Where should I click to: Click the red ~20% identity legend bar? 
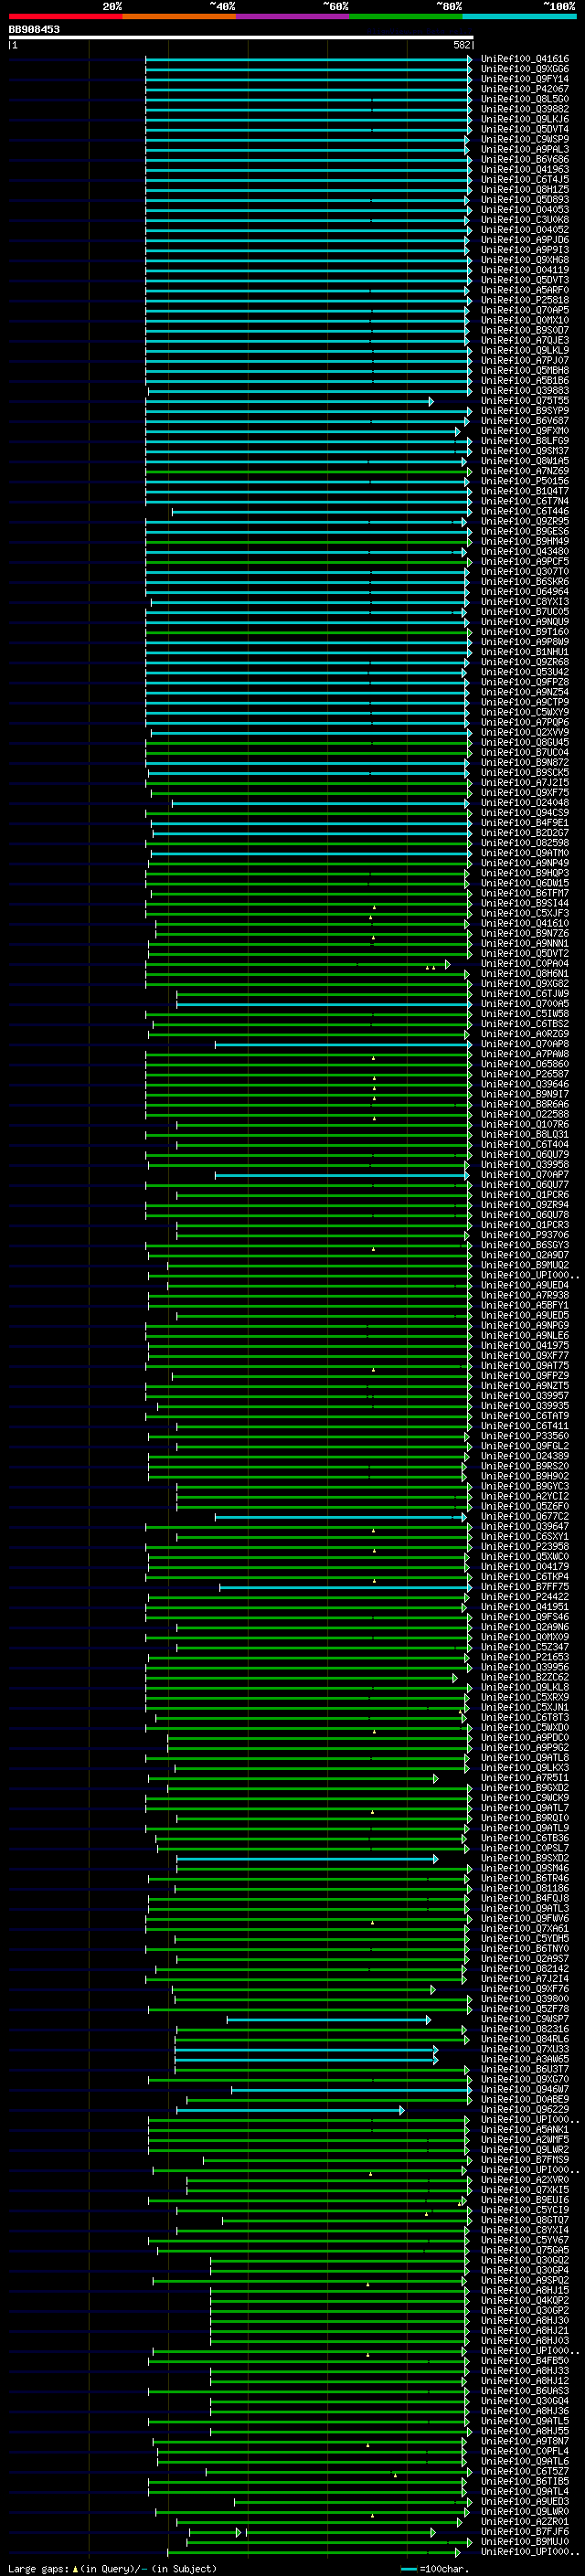click(65, 16)
